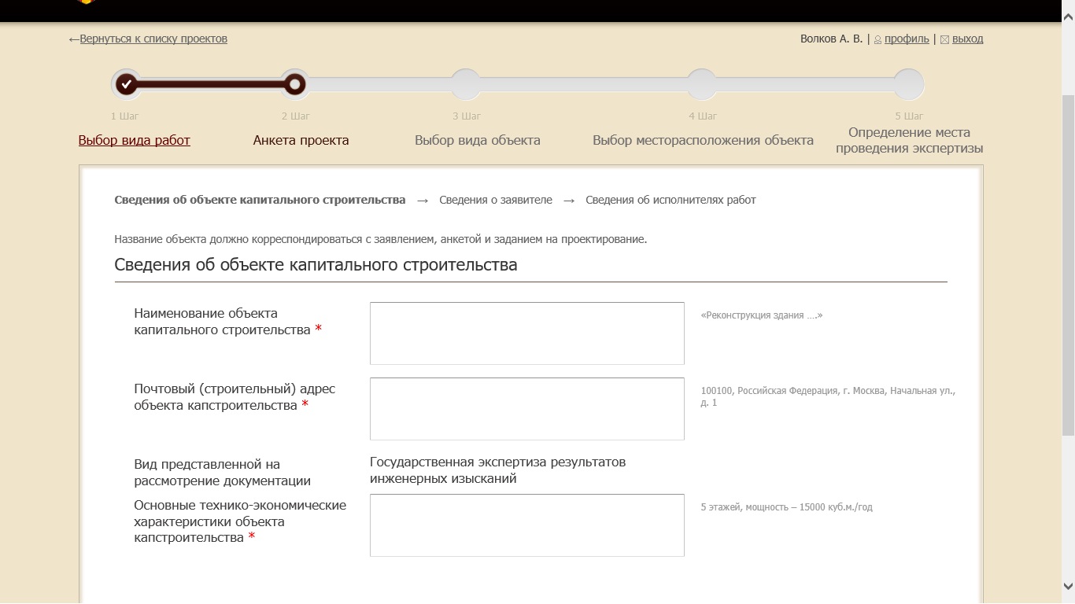Click user name 'Волков А. В.'
1075x604 pixels.
(x=831, y=39)
